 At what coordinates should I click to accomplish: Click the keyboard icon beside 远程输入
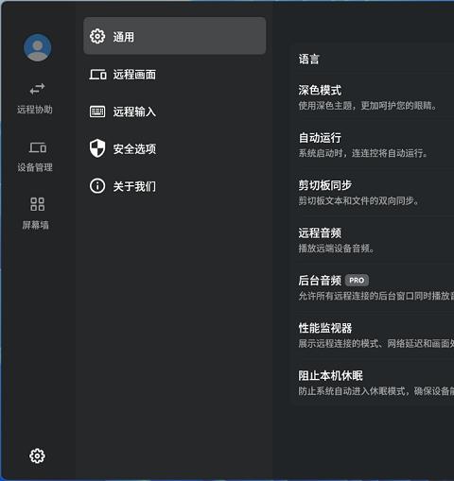pyautogui.click(x=97, y=112)
